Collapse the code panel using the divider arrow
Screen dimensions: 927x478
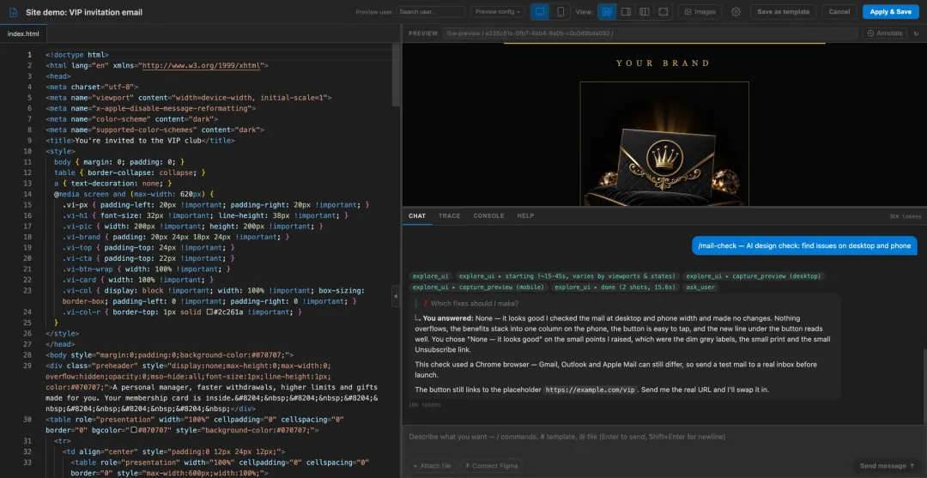pyautogui.click(x=396, y=296)
